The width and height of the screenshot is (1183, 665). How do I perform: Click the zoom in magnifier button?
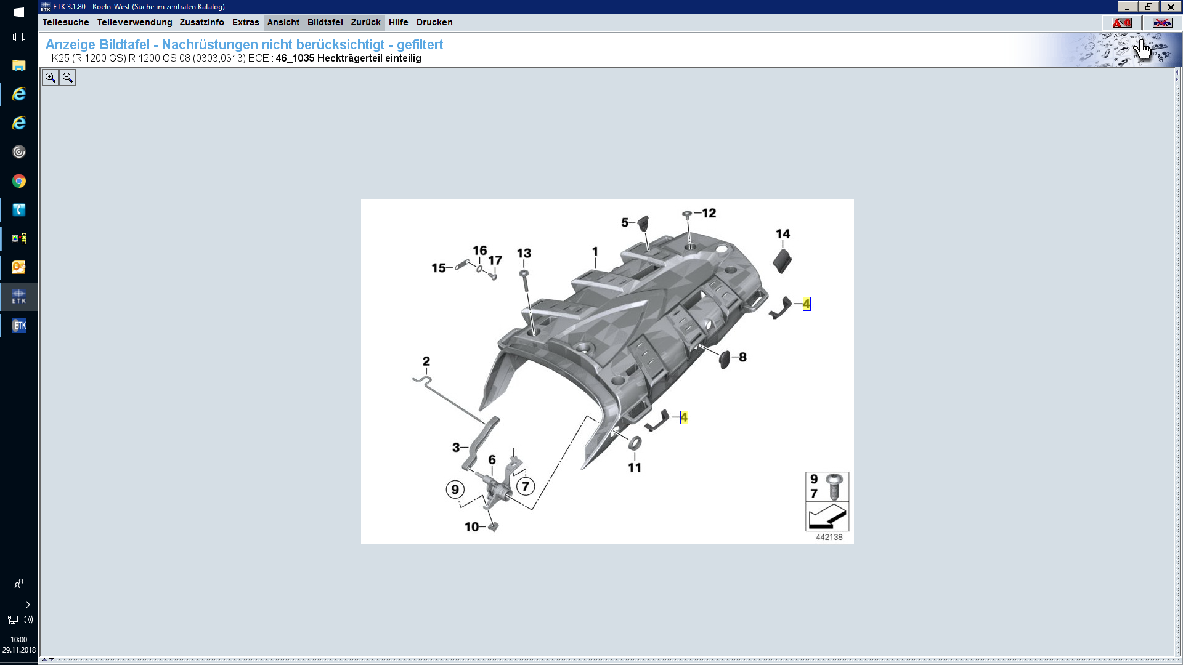(x=51, y=78)
